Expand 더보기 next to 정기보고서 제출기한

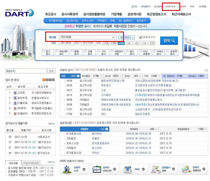tap(51, 124)
